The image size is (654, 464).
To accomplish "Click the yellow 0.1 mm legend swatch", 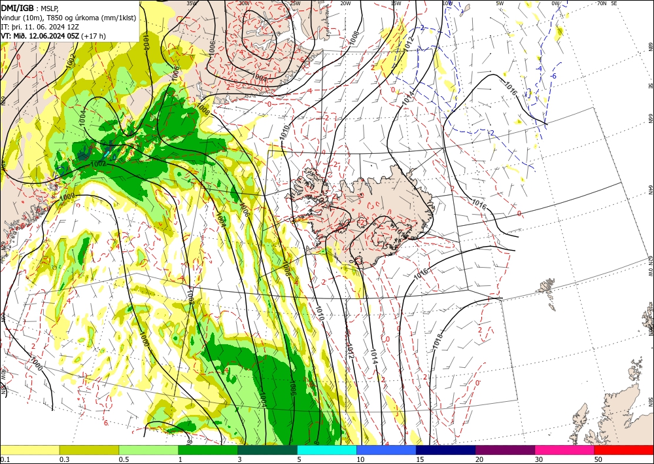I will tap(29, 450).
